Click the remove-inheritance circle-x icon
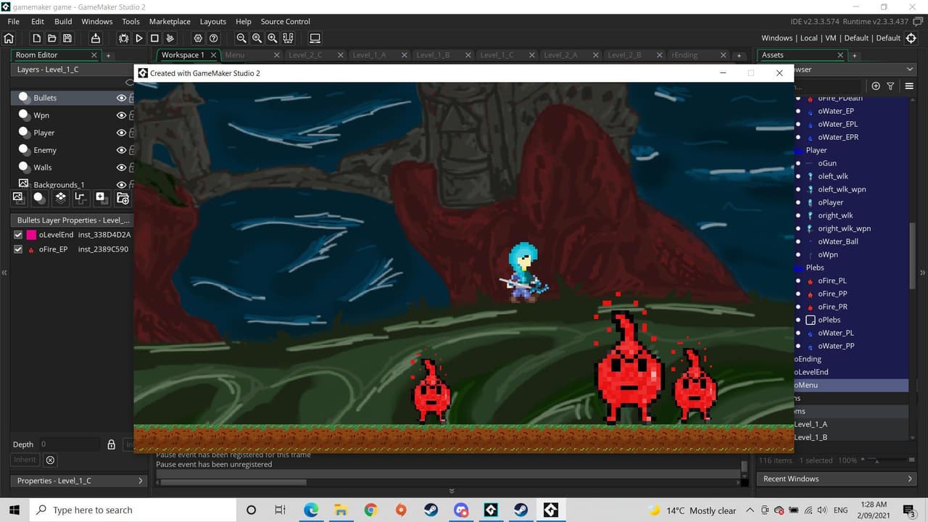 (x=50, y=460)
